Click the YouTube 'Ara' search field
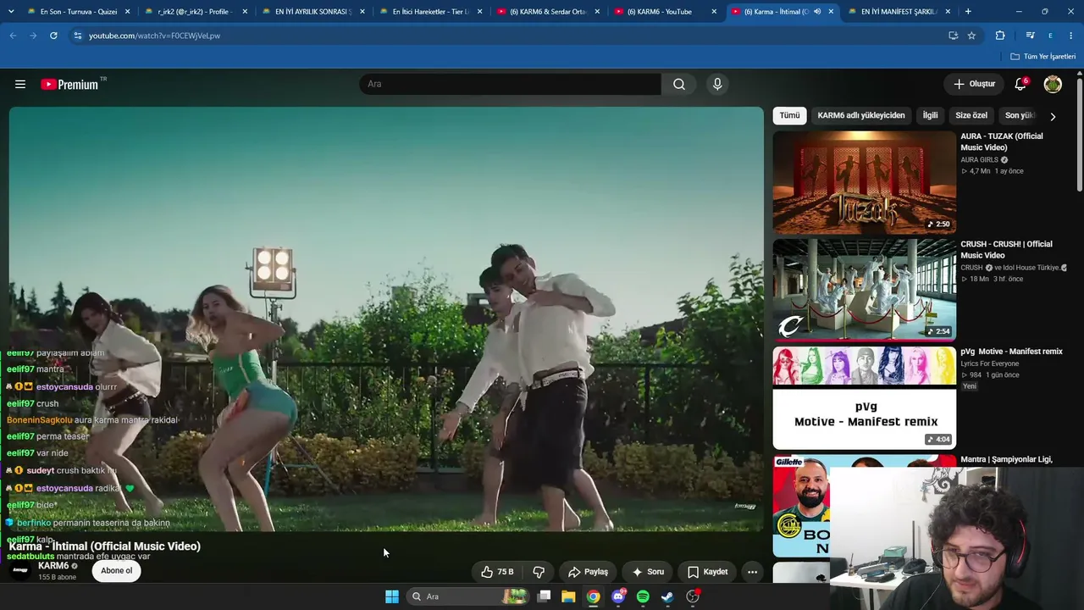The width and height of the screenshot is (1084, 610). coord(511,84)
